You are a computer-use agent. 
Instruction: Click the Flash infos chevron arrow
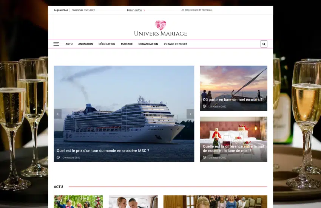click(144, 10)
